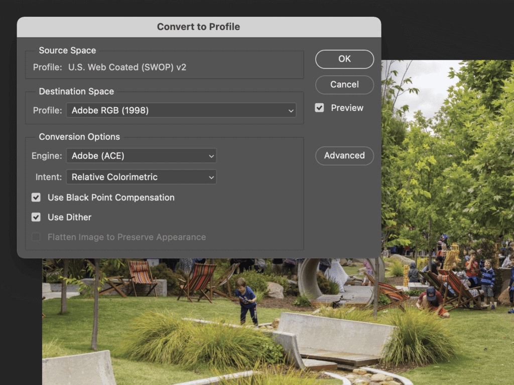Open the Advanced conversion settings
The height and width of the screenshot is (385, 514).
tap(344, 156)
